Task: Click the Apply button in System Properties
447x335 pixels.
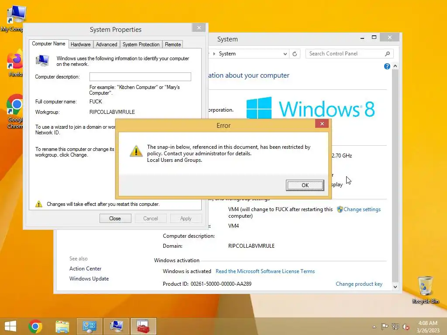Action: [x=186, y=219]
